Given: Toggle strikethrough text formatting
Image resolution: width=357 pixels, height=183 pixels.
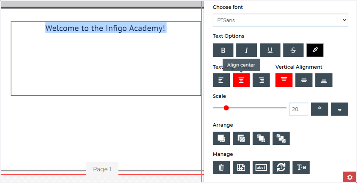Looking at the screenshot, I should [293, 50].
